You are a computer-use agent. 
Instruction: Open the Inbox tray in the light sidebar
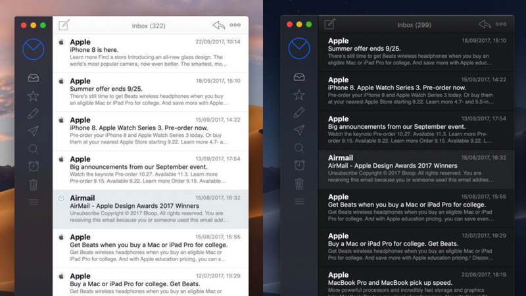coord(34,78)
